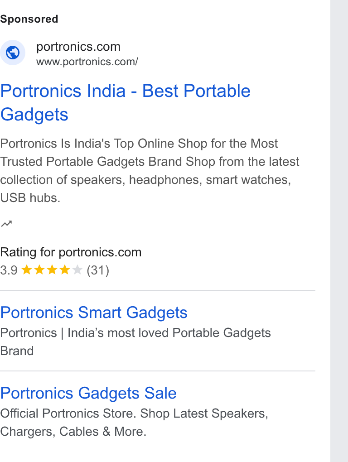Click the grey fifth rating star
348x462 pixels.
click(x=77, y=269)
